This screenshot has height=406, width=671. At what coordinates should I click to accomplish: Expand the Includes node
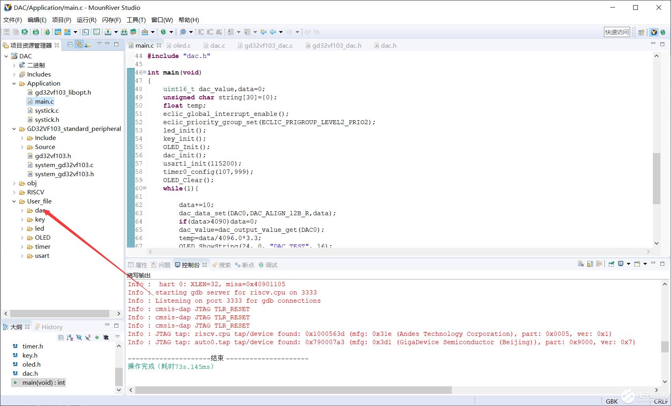[x=14, y=74]
